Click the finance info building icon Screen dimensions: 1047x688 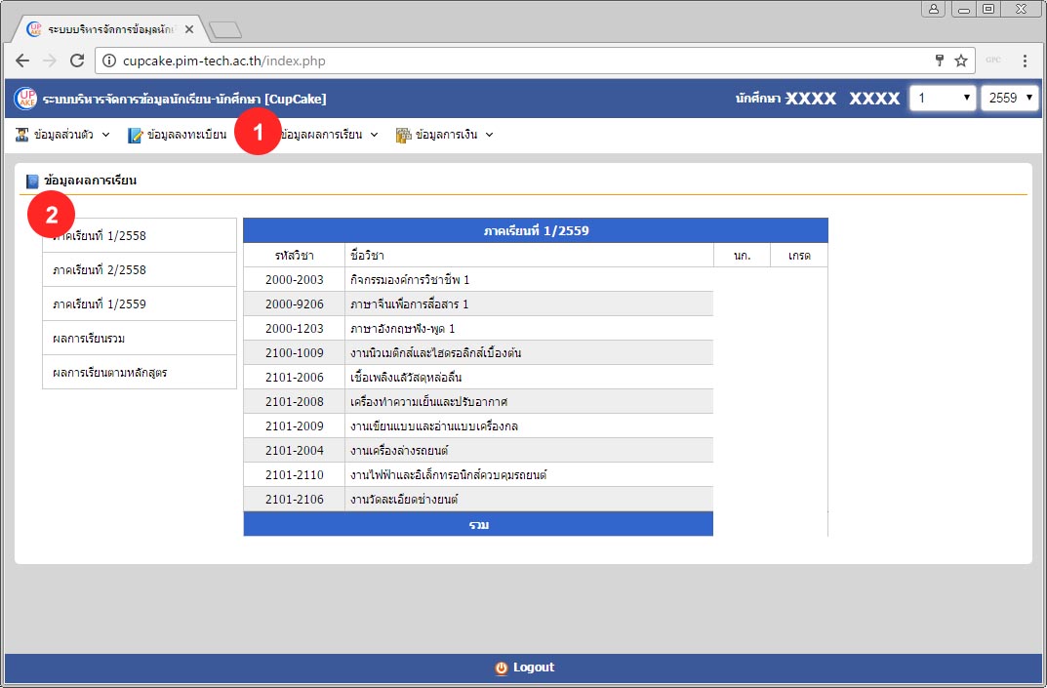click(403, 135)
